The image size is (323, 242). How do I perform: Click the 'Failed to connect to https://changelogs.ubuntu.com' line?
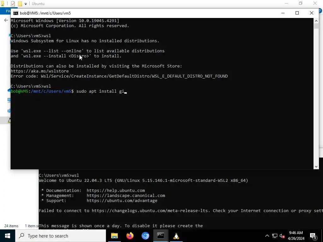click(x=181, y=211)
